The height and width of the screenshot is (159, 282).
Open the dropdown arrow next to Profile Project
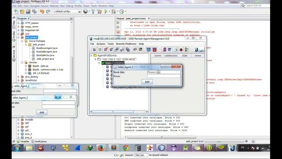126,11
